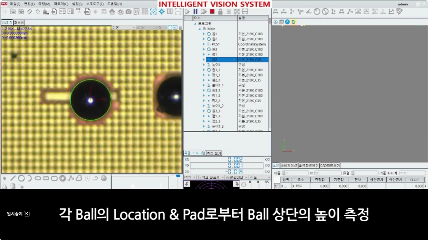
Task: Click the X/2 button next to X0 readout
Action: click(x=267, y=160)
